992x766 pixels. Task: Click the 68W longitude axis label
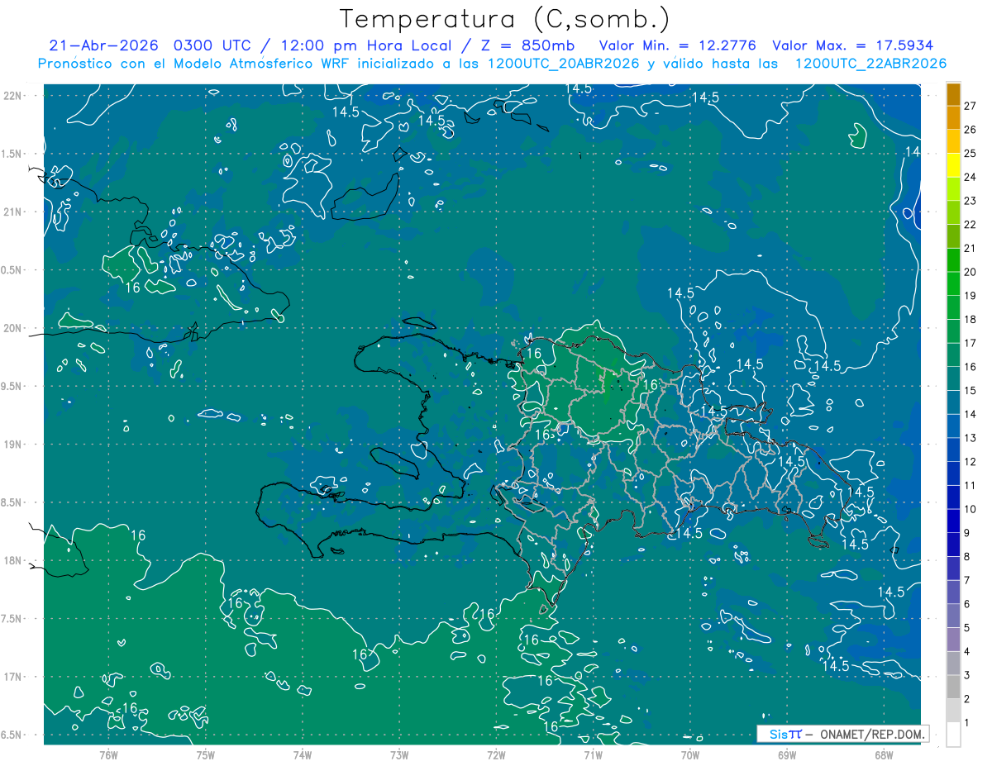pos(884,755)
